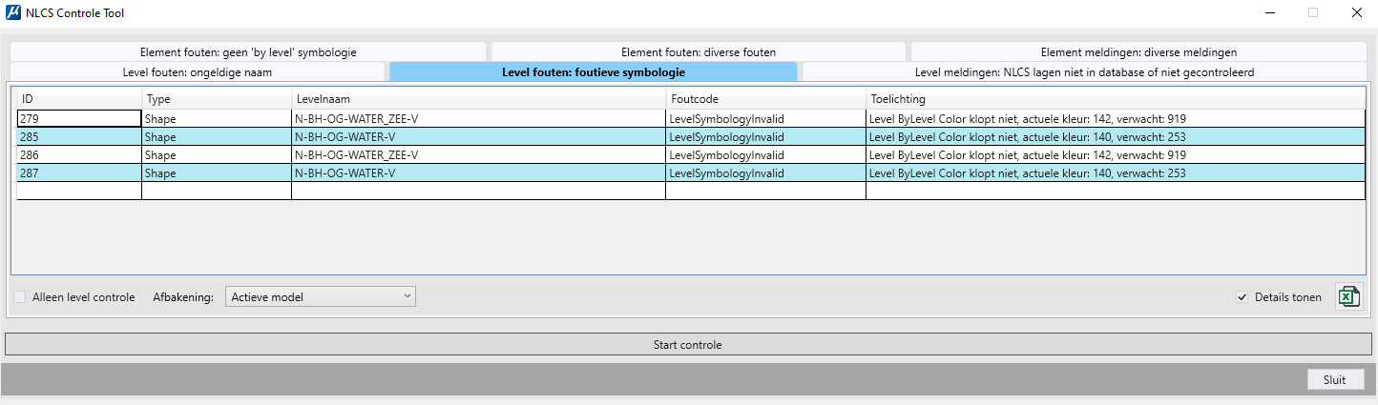Click the Toelichting column header
This screenshot has height=405, width=1378.
tap(1116, 99)
